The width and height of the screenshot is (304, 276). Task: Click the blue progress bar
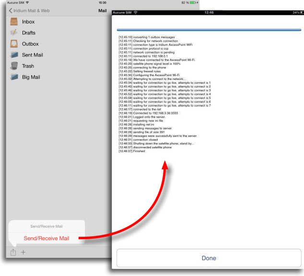[x=209, y=30]
